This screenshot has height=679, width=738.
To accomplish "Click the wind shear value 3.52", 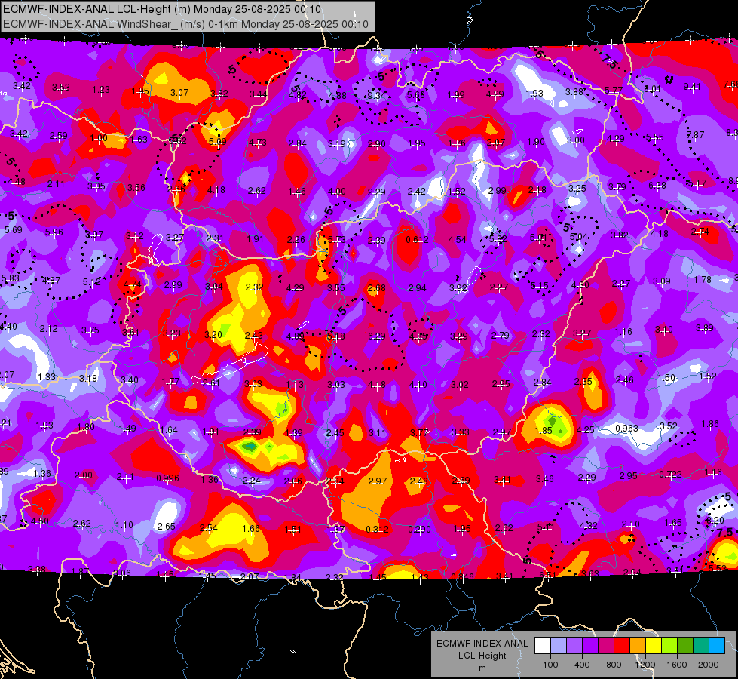I will [668, 426].
